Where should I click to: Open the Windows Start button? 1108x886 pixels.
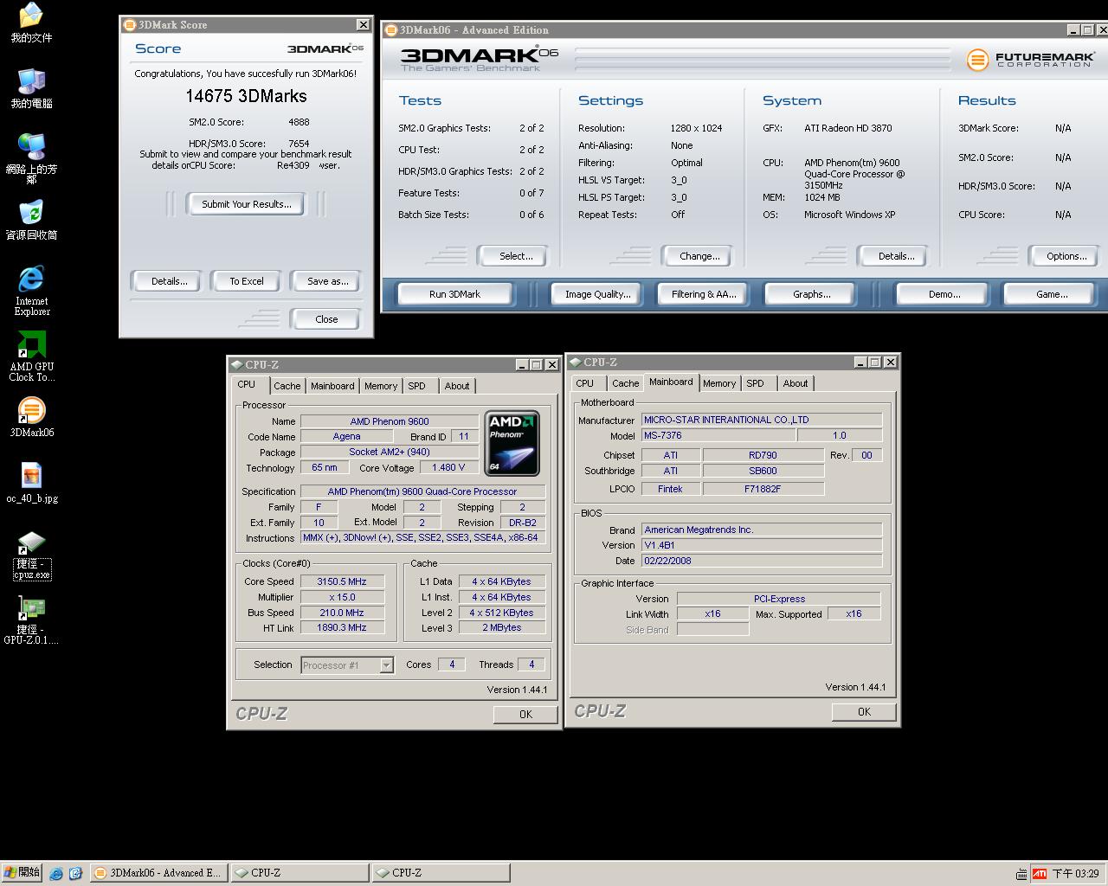pyautogui.click(x=22, y=872)
